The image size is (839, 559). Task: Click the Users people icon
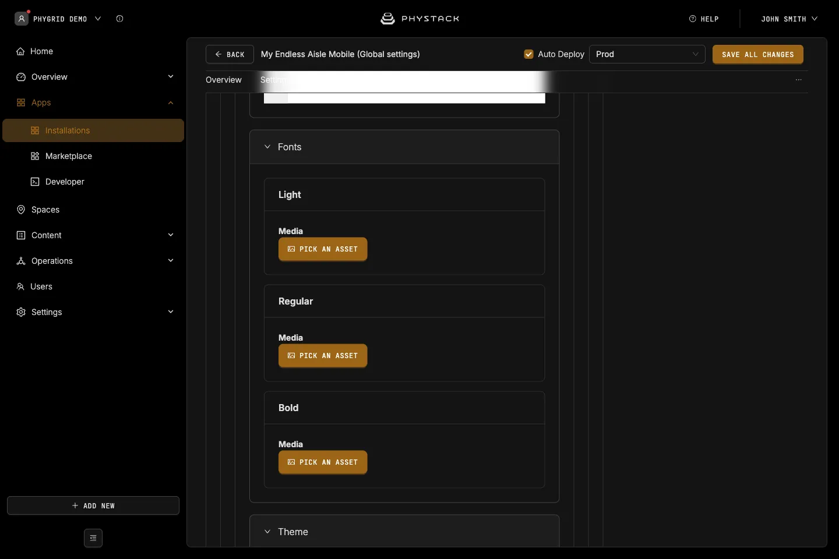[x=20, y=286]
